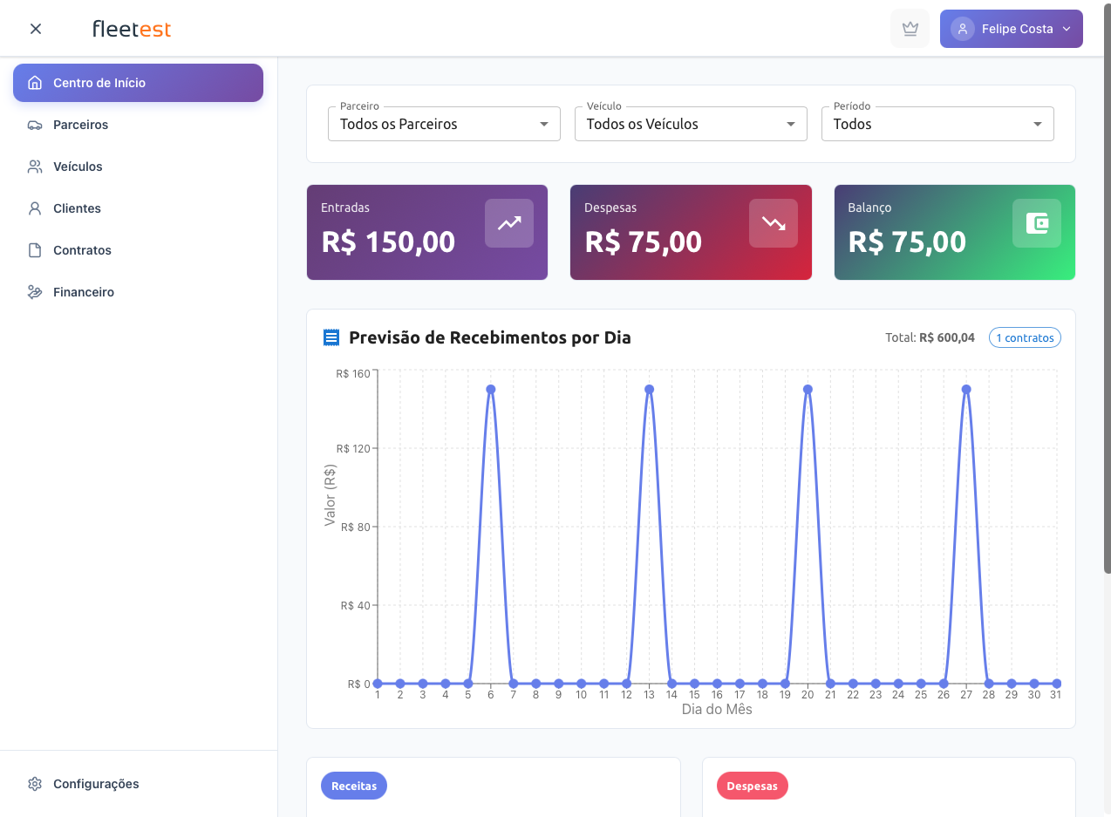Viewport: 1111px width, 817px height.
Task: Click the Despesas trending-down icon
Action: [x=773, y=224]
